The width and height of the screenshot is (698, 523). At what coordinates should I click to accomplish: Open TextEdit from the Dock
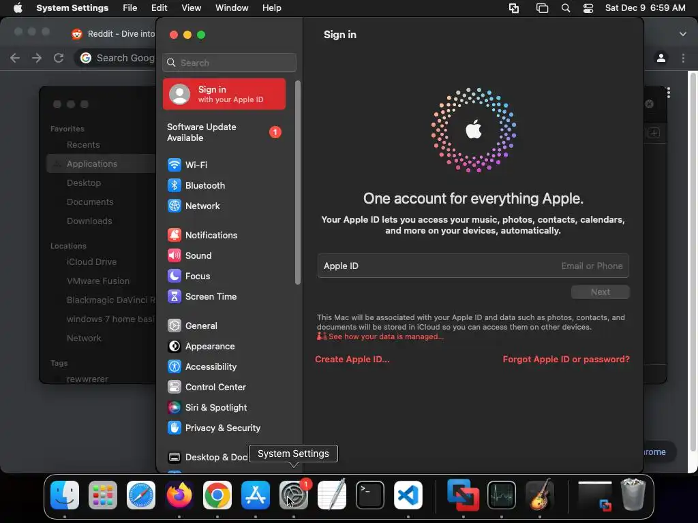point(332,494)
